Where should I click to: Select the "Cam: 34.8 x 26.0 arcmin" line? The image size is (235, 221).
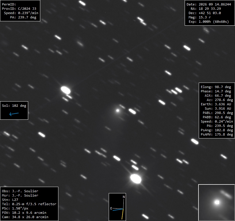25,217
